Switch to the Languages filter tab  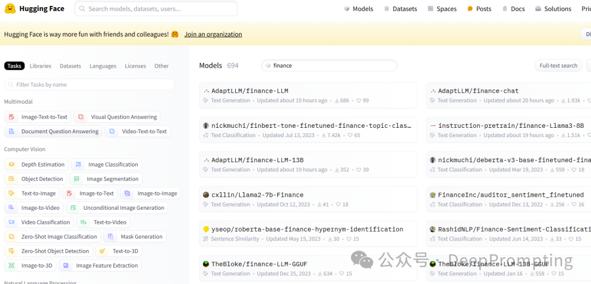pyautogui.click(x=103, y=66)
